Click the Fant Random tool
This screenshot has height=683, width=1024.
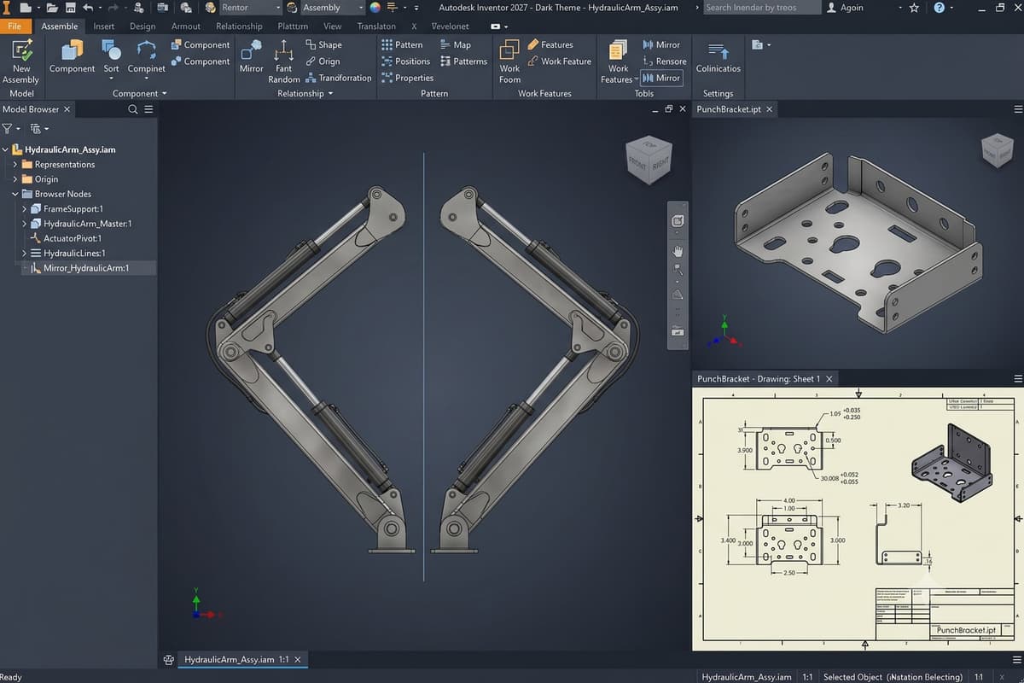pos(284,61)
